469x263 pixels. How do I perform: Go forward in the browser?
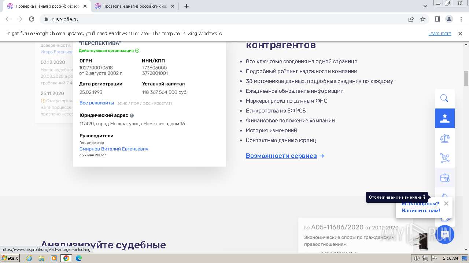point(20,19)
